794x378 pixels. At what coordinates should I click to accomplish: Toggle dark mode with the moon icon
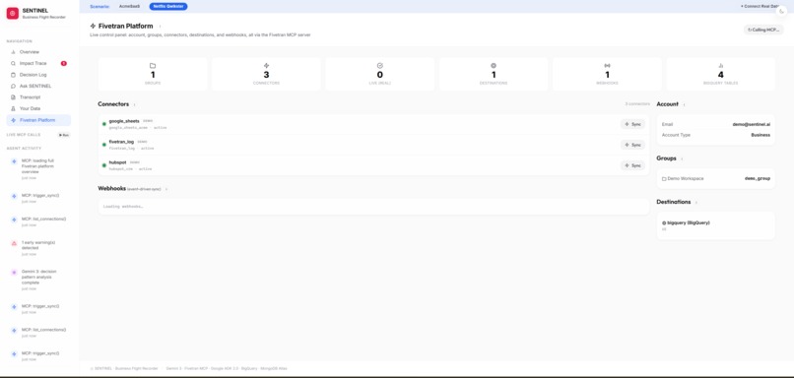782,12
